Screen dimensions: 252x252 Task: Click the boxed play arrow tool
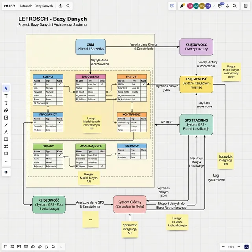point(6,118)
